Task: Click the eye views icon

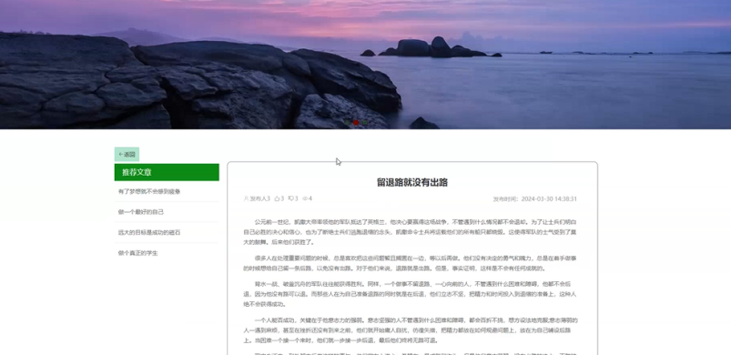Action: 305,199
